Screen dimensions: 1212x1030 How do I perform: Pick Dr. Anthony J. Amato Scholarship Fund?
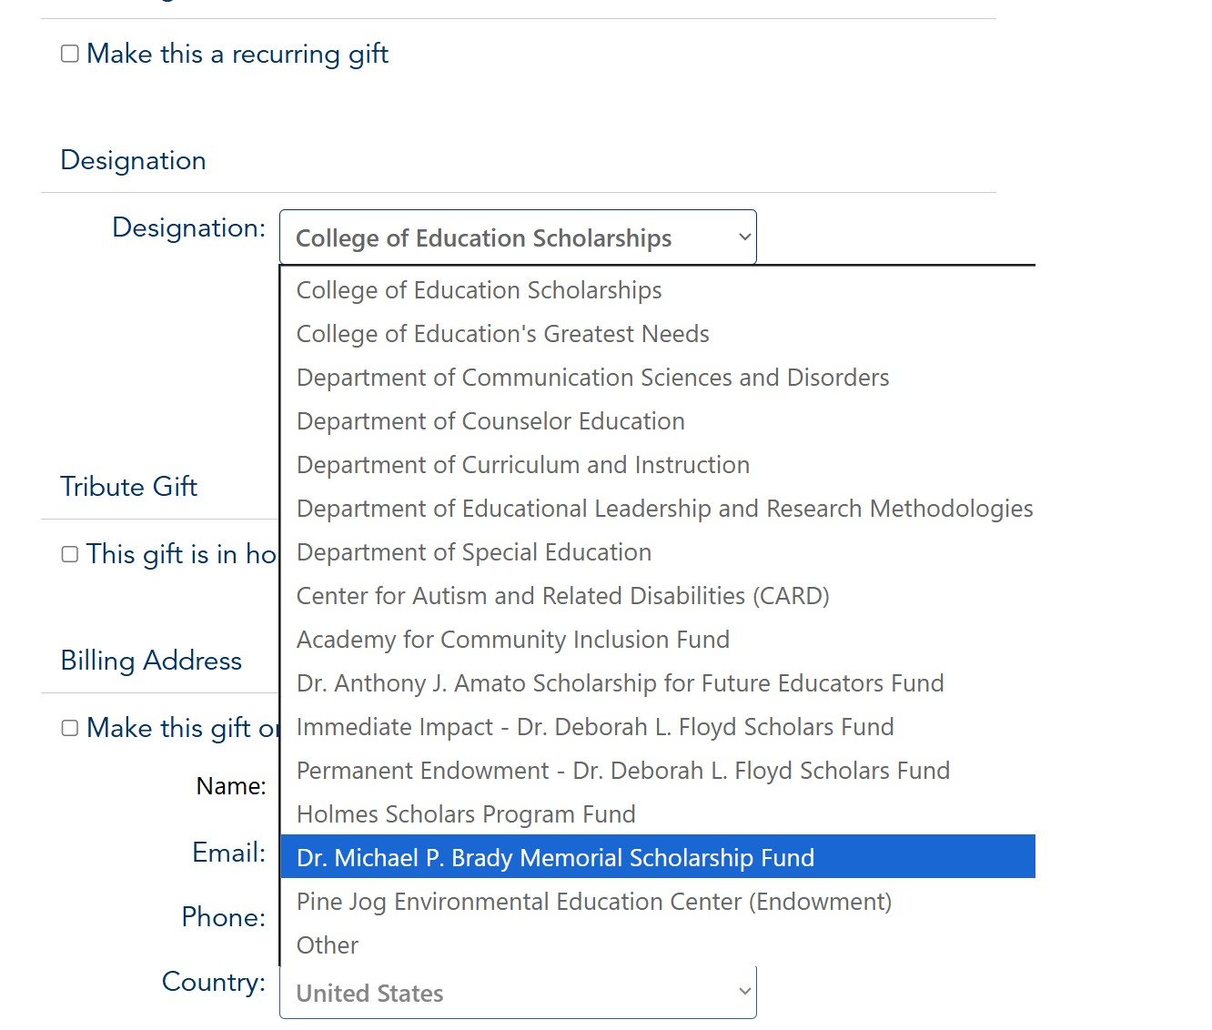(x=621, y=683)
